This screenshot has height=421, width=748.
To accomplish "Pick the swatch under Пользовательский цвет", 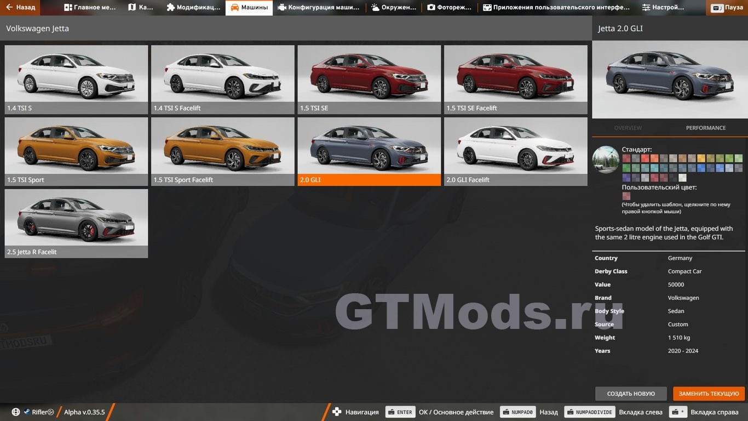I will (x=626, y=196).
